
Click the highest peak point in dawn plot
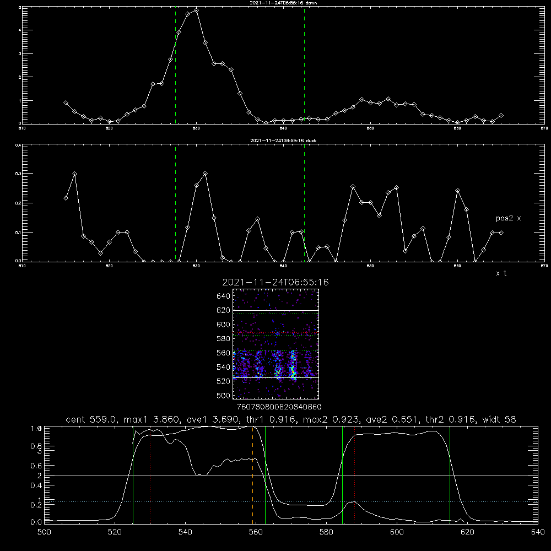[197, 10]
